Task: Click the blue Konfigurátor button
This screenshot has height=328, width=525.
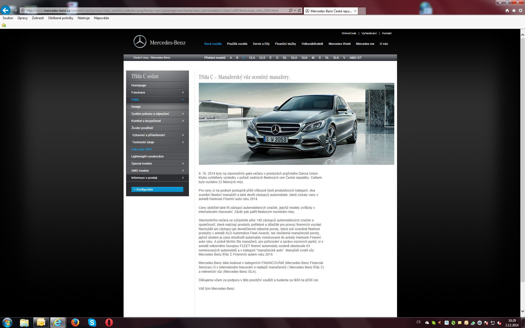Action: (x=157, y=189)
